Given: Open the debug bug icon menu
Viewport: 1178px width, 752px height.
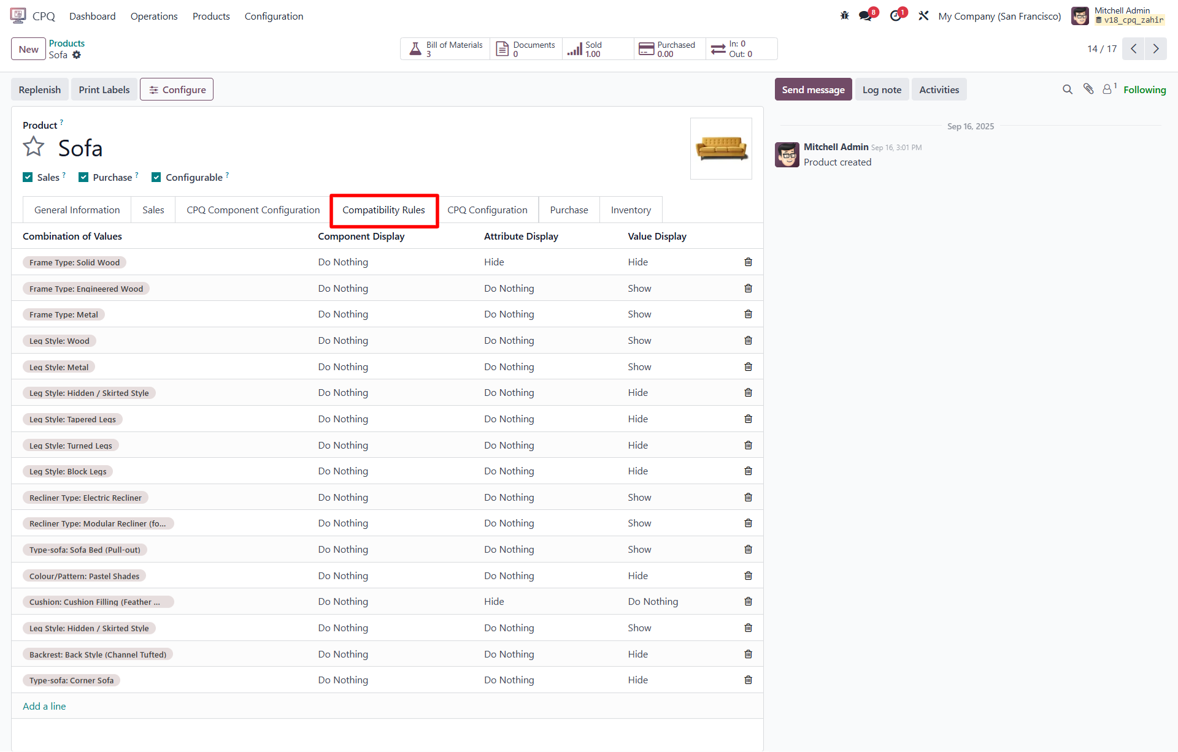Looking at the screenshot, I should [844, 16].
